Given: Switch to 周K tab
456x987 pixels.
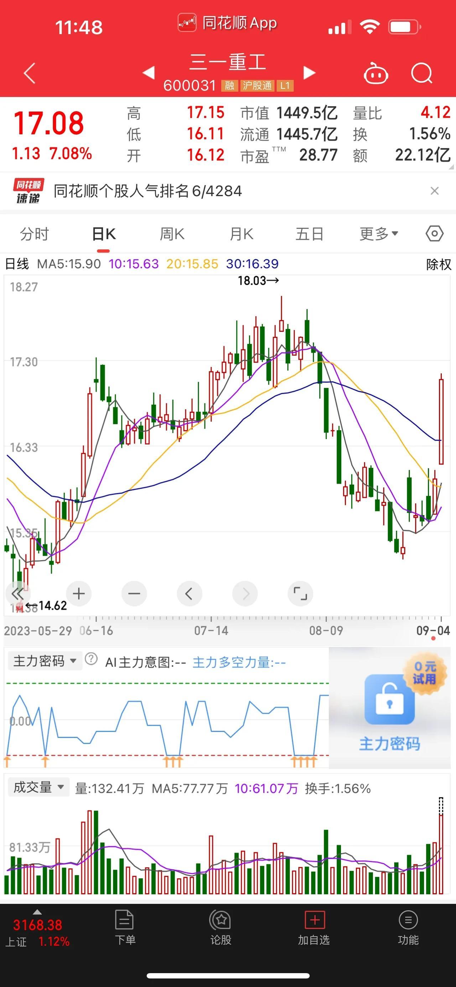Looking at the screenshot, I should point(172,234).
